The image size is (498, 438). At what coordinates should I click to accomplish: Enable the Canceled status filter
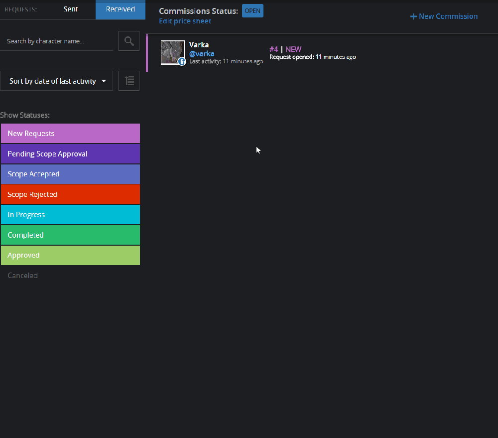point(23,276)
